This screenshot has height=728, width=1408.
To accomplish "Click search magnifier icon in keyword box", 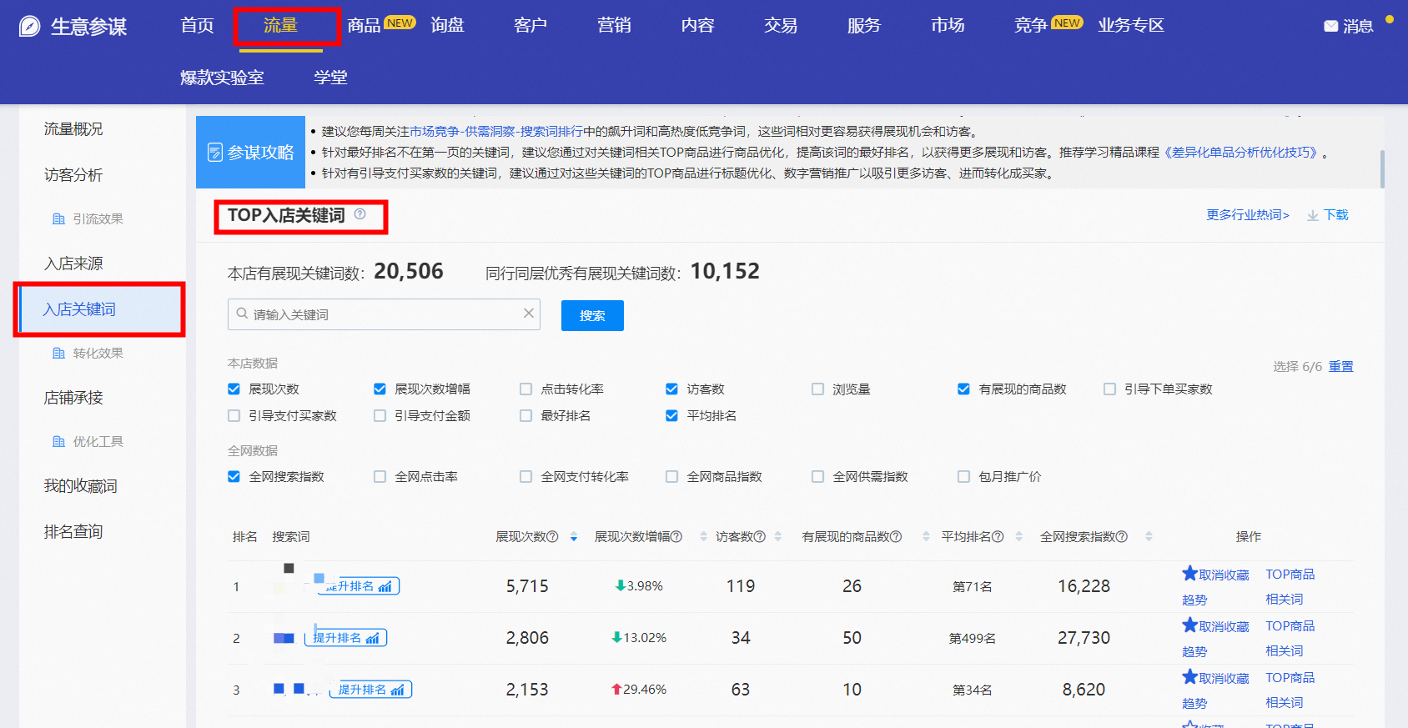I will [242, 314].
